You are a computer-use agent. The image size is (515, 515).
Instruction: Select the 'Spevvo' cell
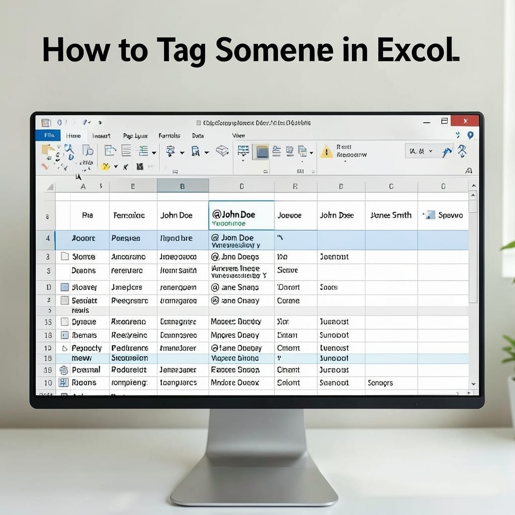(443, 215)
